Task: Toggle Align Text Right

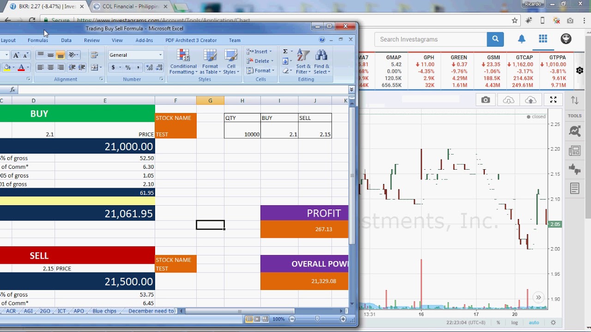Action: [x=60, y=68]
